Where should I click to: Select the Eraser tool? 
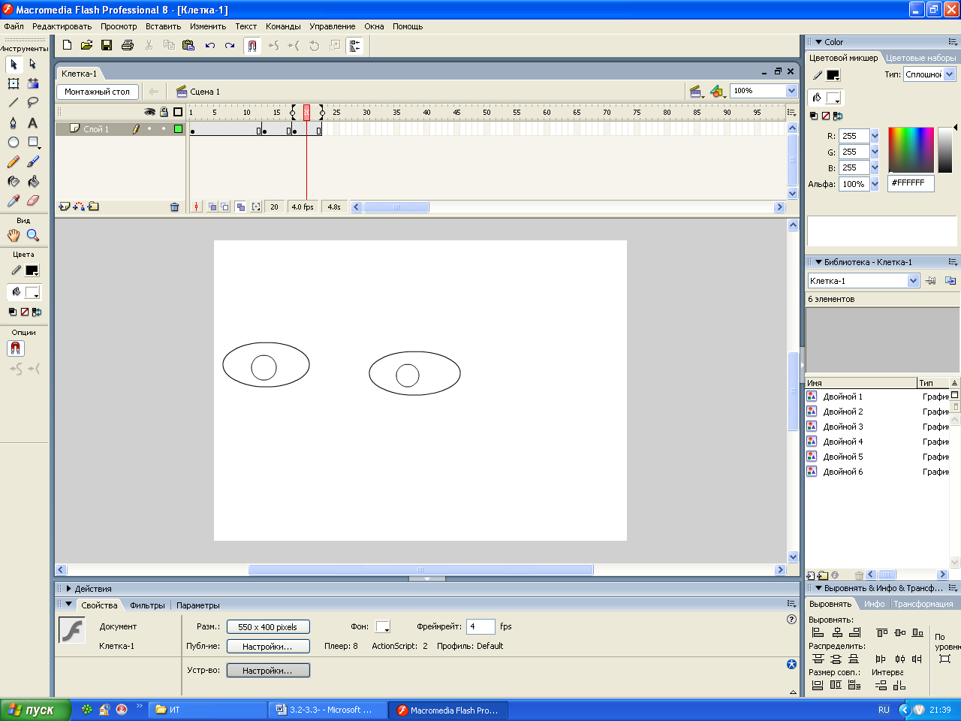[33, 201]
